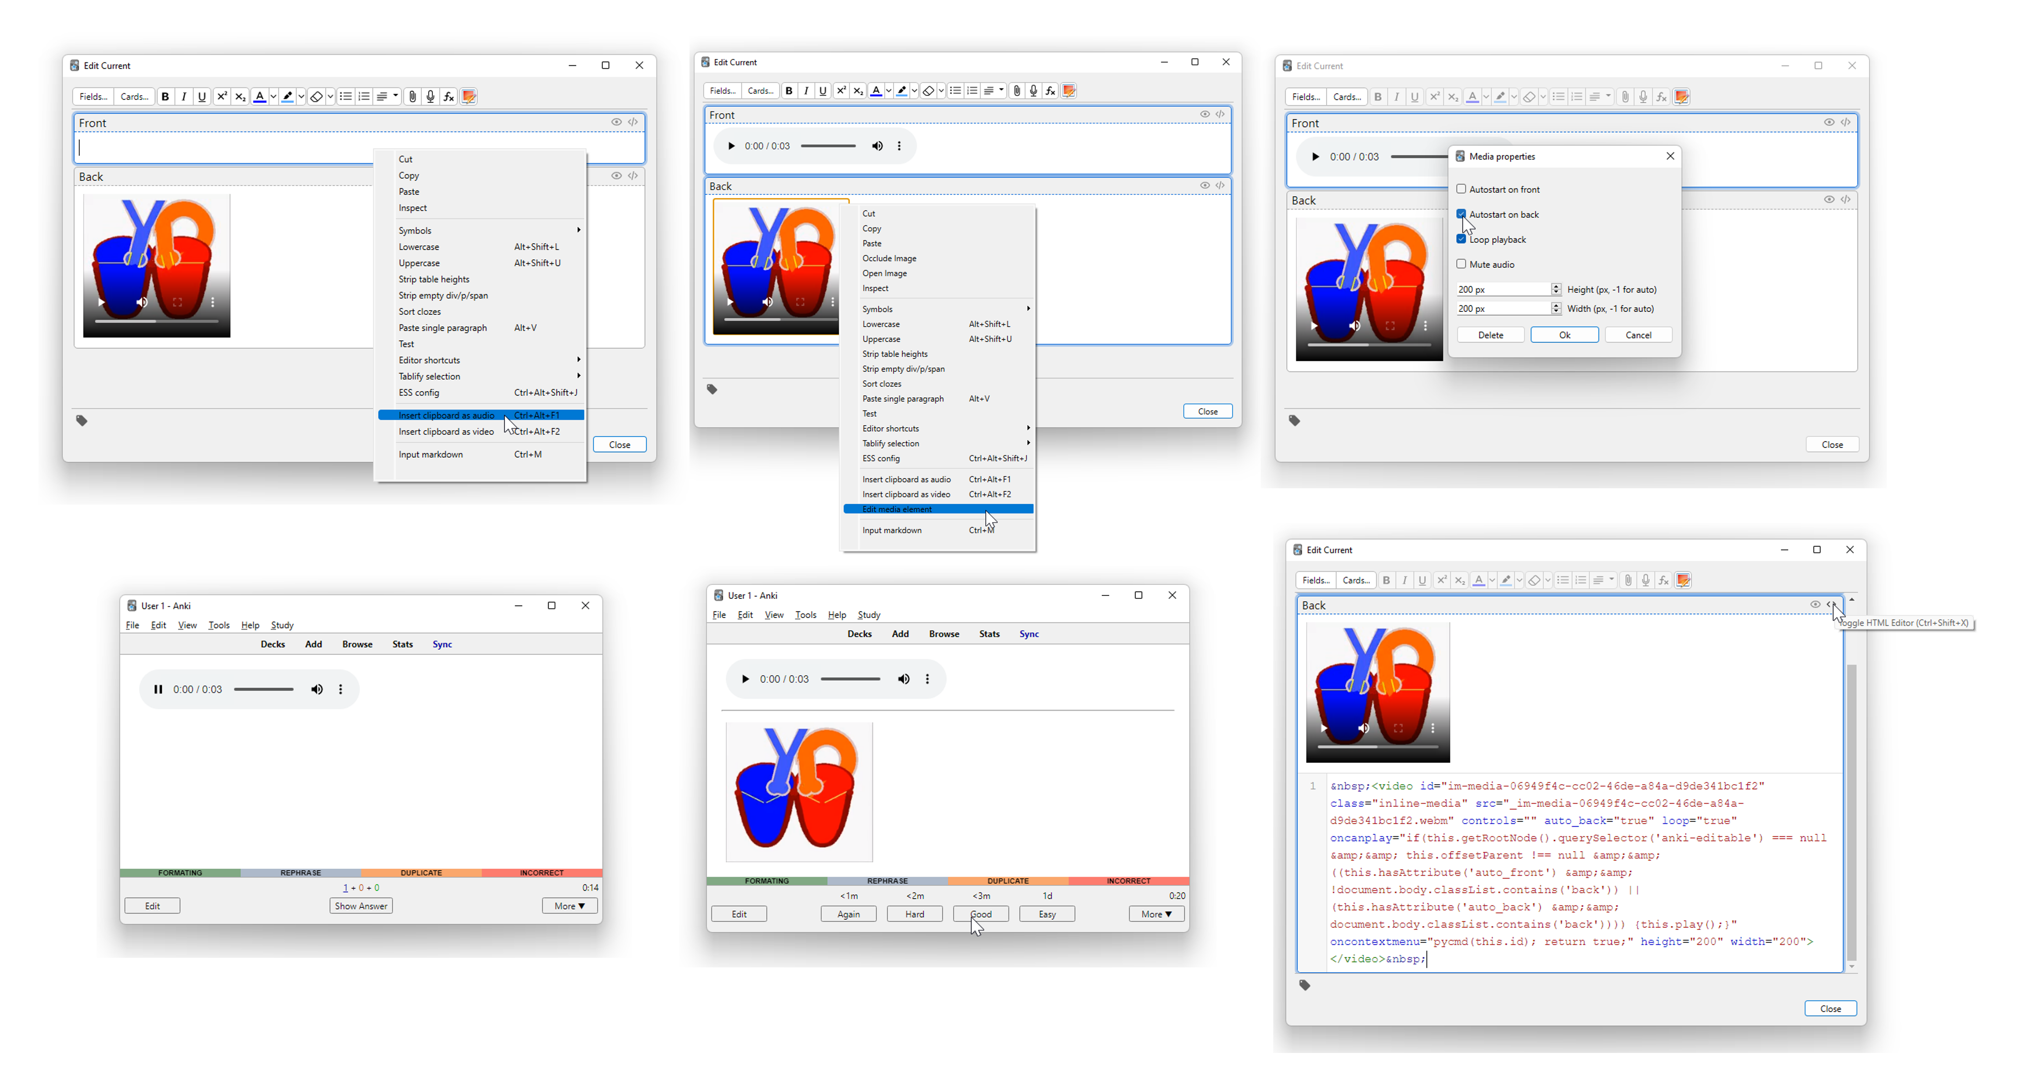Click the tag icon below the fields
2017x1089 pixels.
pyautogui.click(x=81, y=421)
